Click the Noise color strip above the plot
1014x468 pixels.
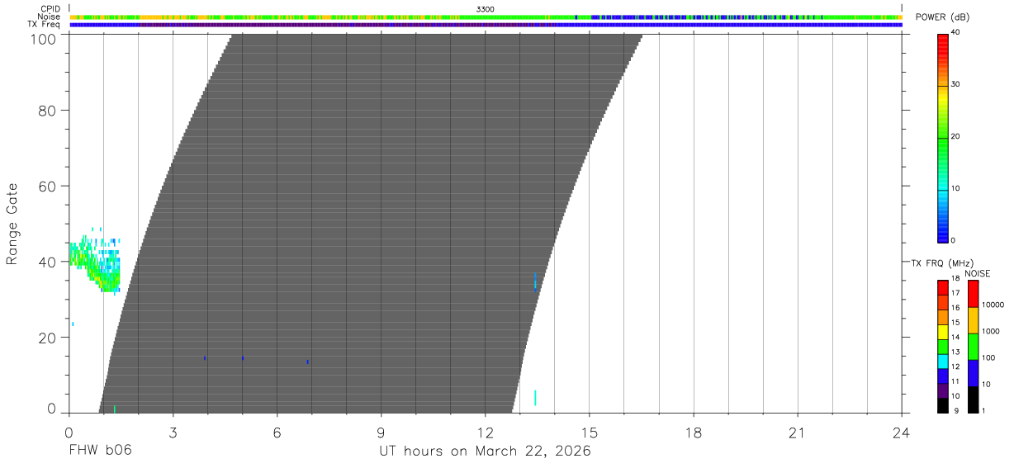[486, 17]
